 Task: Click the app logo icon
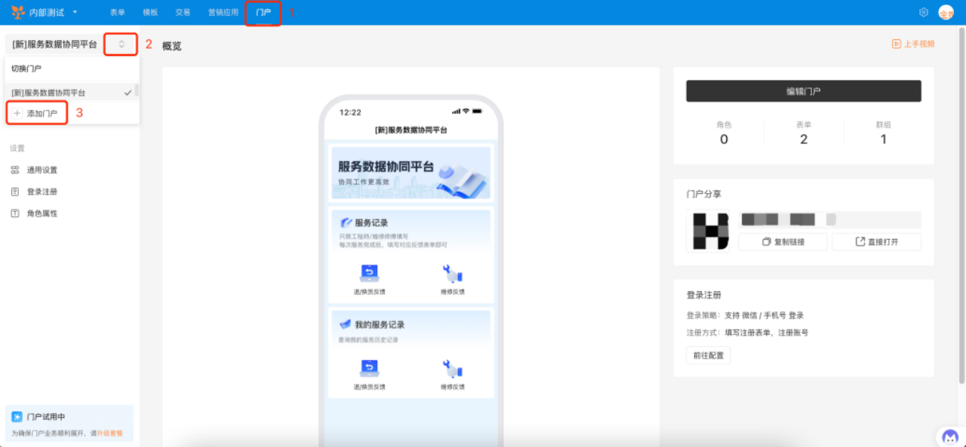coord(18,12)
